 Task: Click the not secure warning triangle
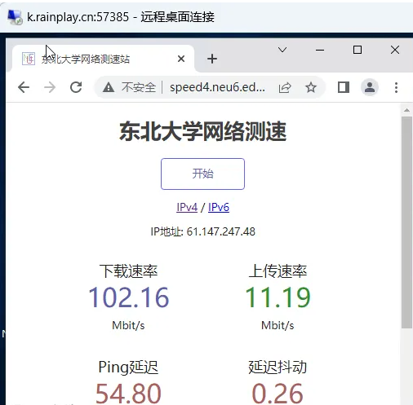[109, 87]
